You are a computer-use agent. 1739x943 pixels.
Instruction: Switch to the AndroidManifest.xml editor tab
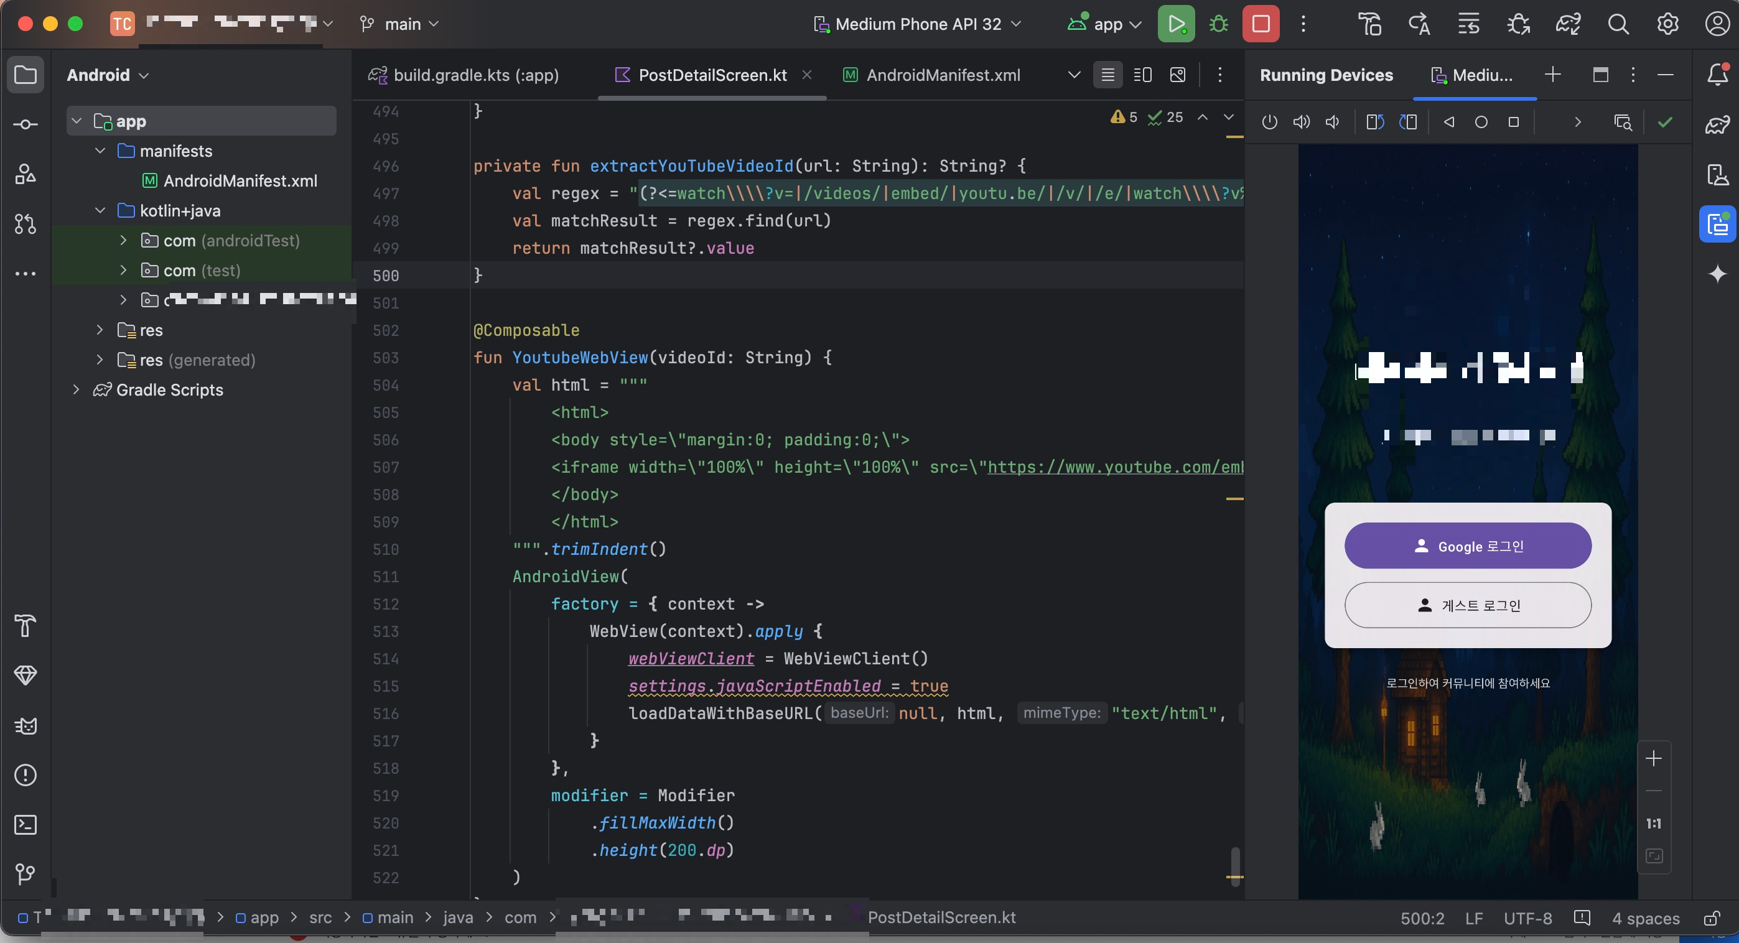point(931,75)
